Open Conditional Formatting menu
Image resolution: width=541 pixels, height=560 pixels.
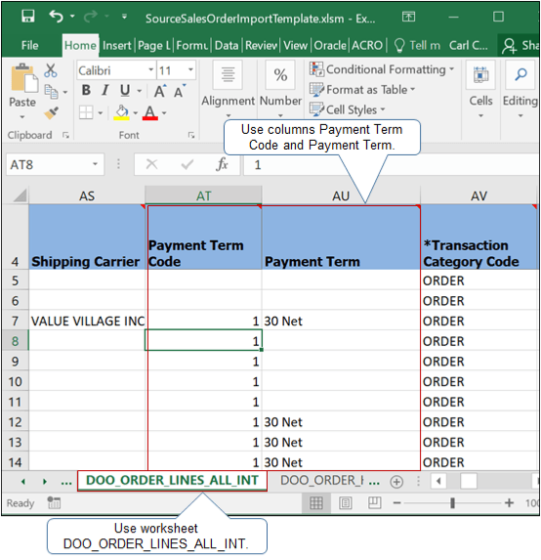382,69
